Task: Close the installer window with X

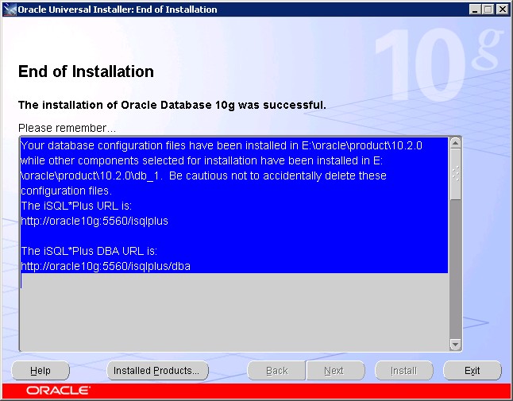Action: click(x=502, y=10)
